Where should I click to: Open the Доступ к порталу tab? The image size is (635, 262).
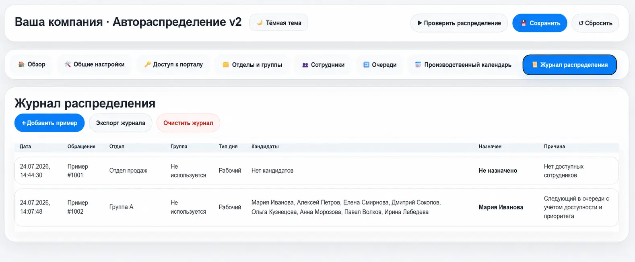pyautogui.click(x=174, y=64)
